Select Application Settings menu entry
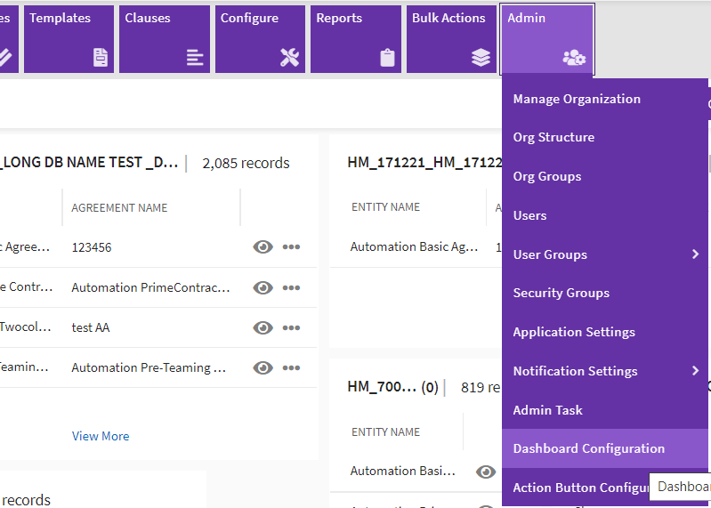This screenshot has height=508, width=711. [x=574, y=332]
